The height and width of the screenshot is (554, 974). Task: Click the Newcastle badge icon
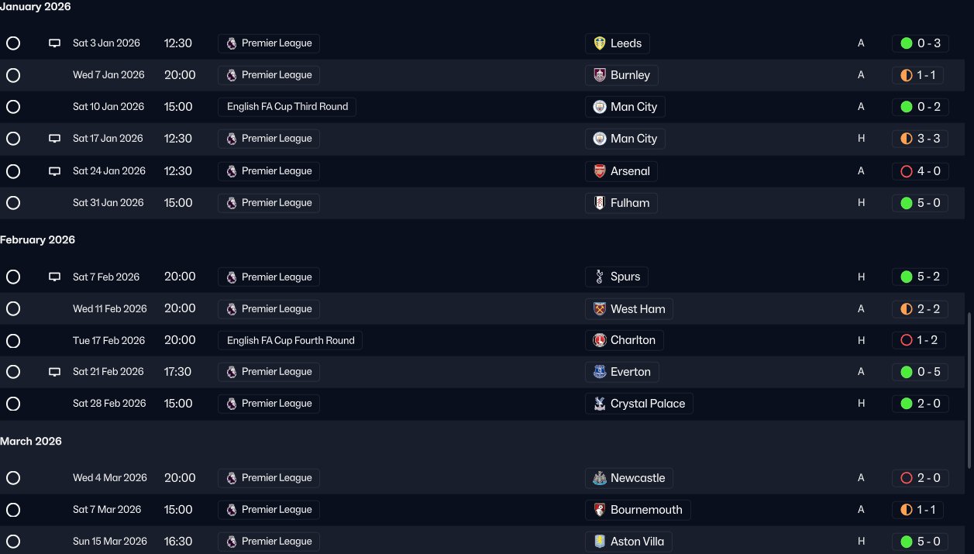(x=599, y=478)
